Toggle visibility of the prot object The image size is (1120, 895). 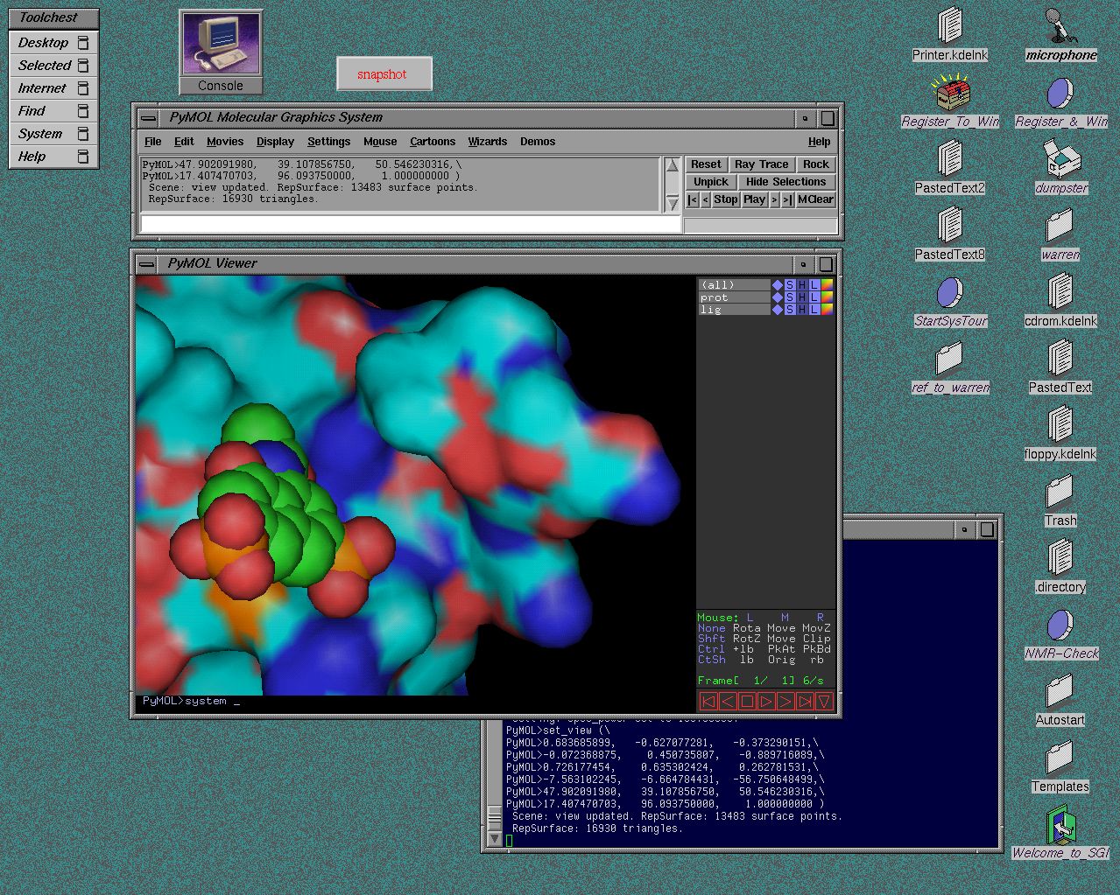734,297
